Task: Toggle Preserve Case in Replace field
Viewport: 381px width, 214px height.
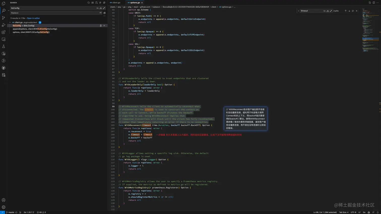Action: (x=101, y=13)
